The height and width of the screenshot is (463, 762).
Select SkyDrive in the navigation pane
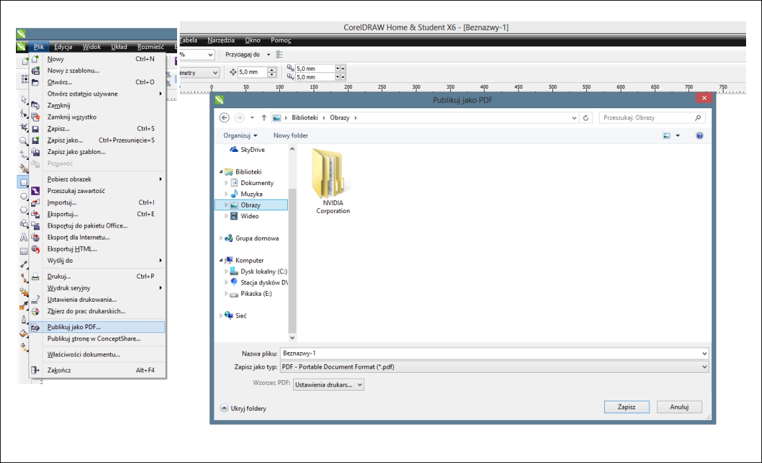[x=252, y=150]
